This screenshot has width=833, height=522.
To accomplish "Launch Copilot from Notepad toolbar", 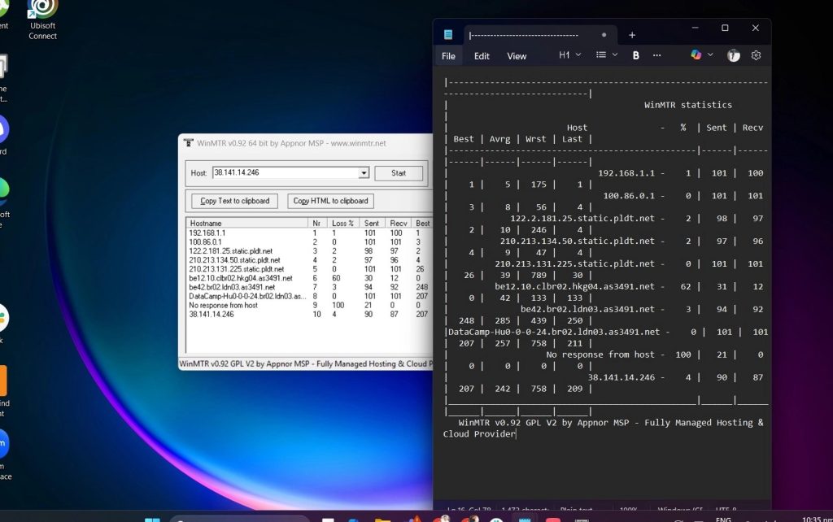I will (x=696, y=54).
